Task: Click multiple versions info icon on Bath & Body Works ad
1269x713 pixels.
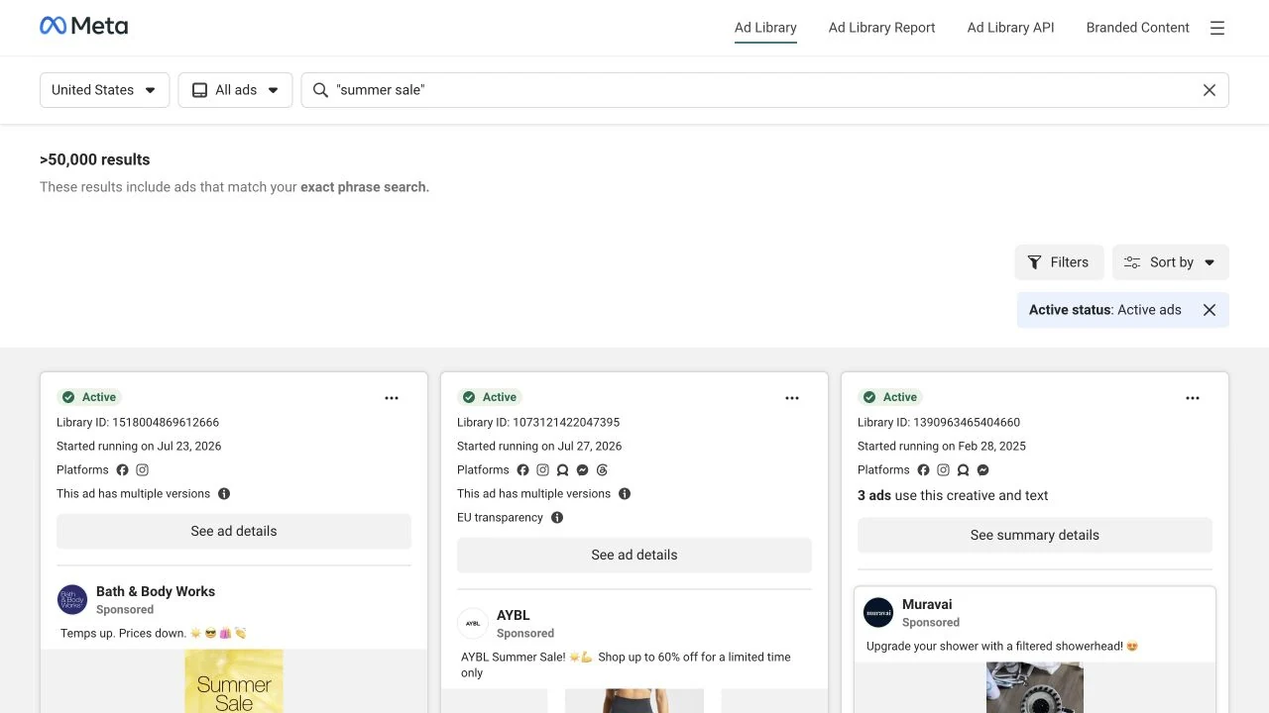Action: tap(224, 494)
